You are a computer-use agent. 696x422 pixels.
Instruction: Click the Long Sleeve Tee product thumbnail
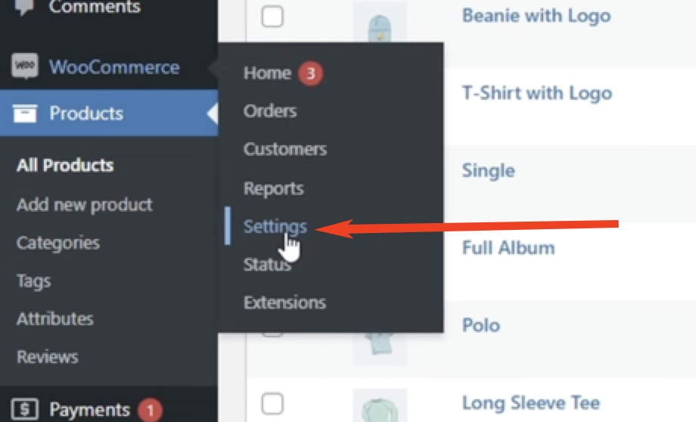pyautogui.click(x=380, y=405)
